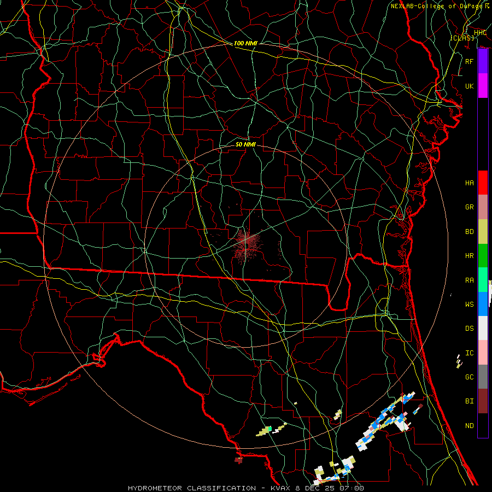Click the "ND" legend label
This screenshot has height=492, width=492.
pos(469,426)
